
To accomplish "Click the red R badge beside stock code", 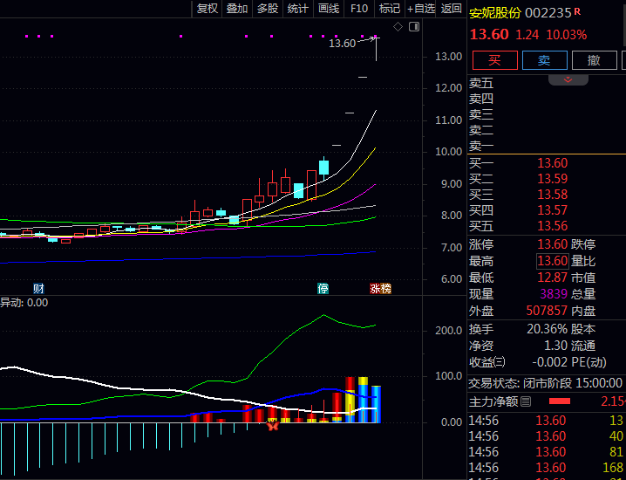I will click(x=577, y=12).
